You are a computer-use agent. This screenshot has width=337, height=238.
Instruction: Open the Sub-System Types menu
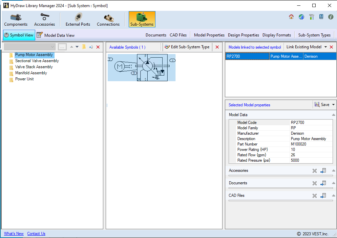point(314,35)
